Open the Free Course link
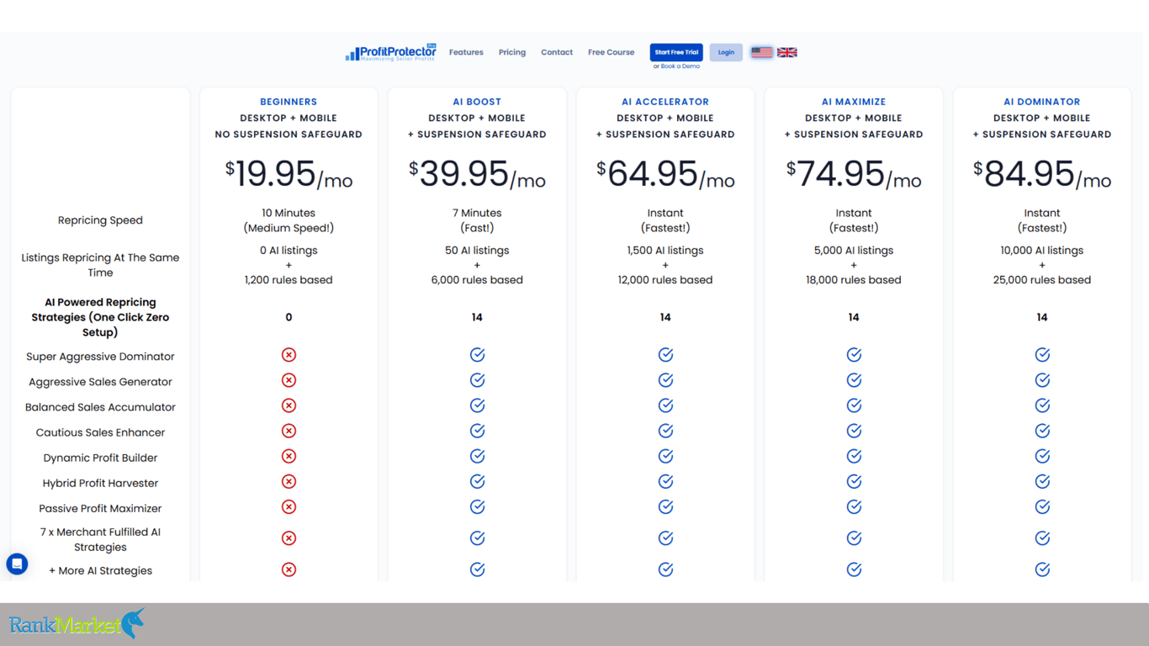Screen dimensions: 1149x646 click(x=611, y=52)
